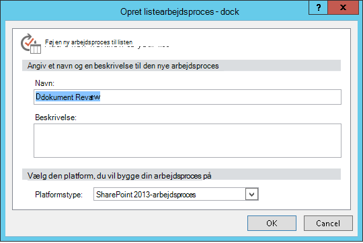Dismiss the dialog with the Cancel button
The height and width of the screenshot is (243, 363).
[x=328, y=223]
